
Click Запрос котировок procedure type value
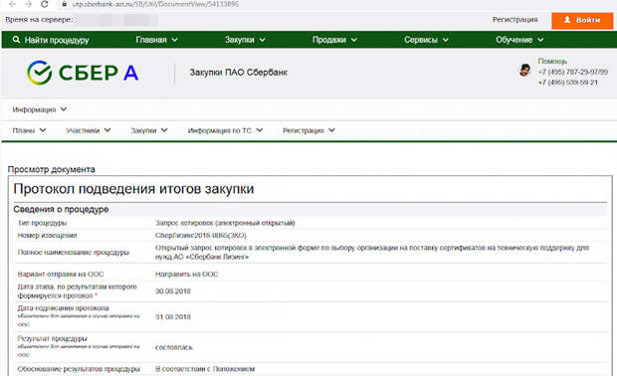click(225, 223)
